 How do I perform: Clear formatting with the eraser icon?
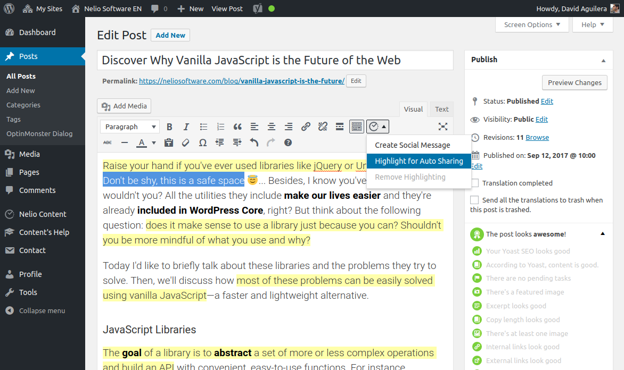185,142
